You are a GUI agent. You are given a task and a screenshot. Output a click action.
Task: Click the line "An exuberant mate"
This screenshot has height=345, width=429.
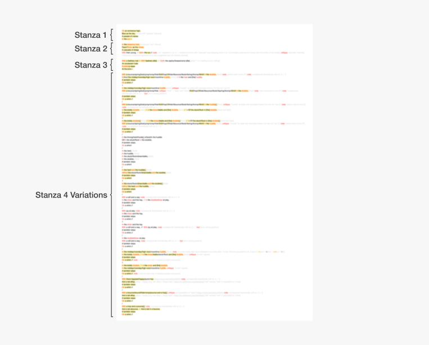click(130, 63)
